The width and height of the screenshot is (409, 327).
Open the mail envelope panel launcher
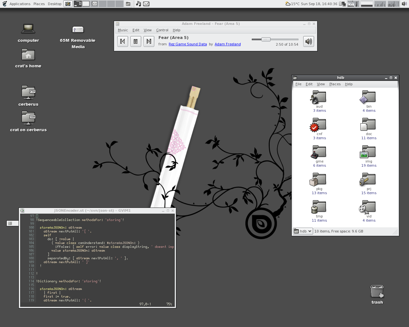(x=146, y=4)
